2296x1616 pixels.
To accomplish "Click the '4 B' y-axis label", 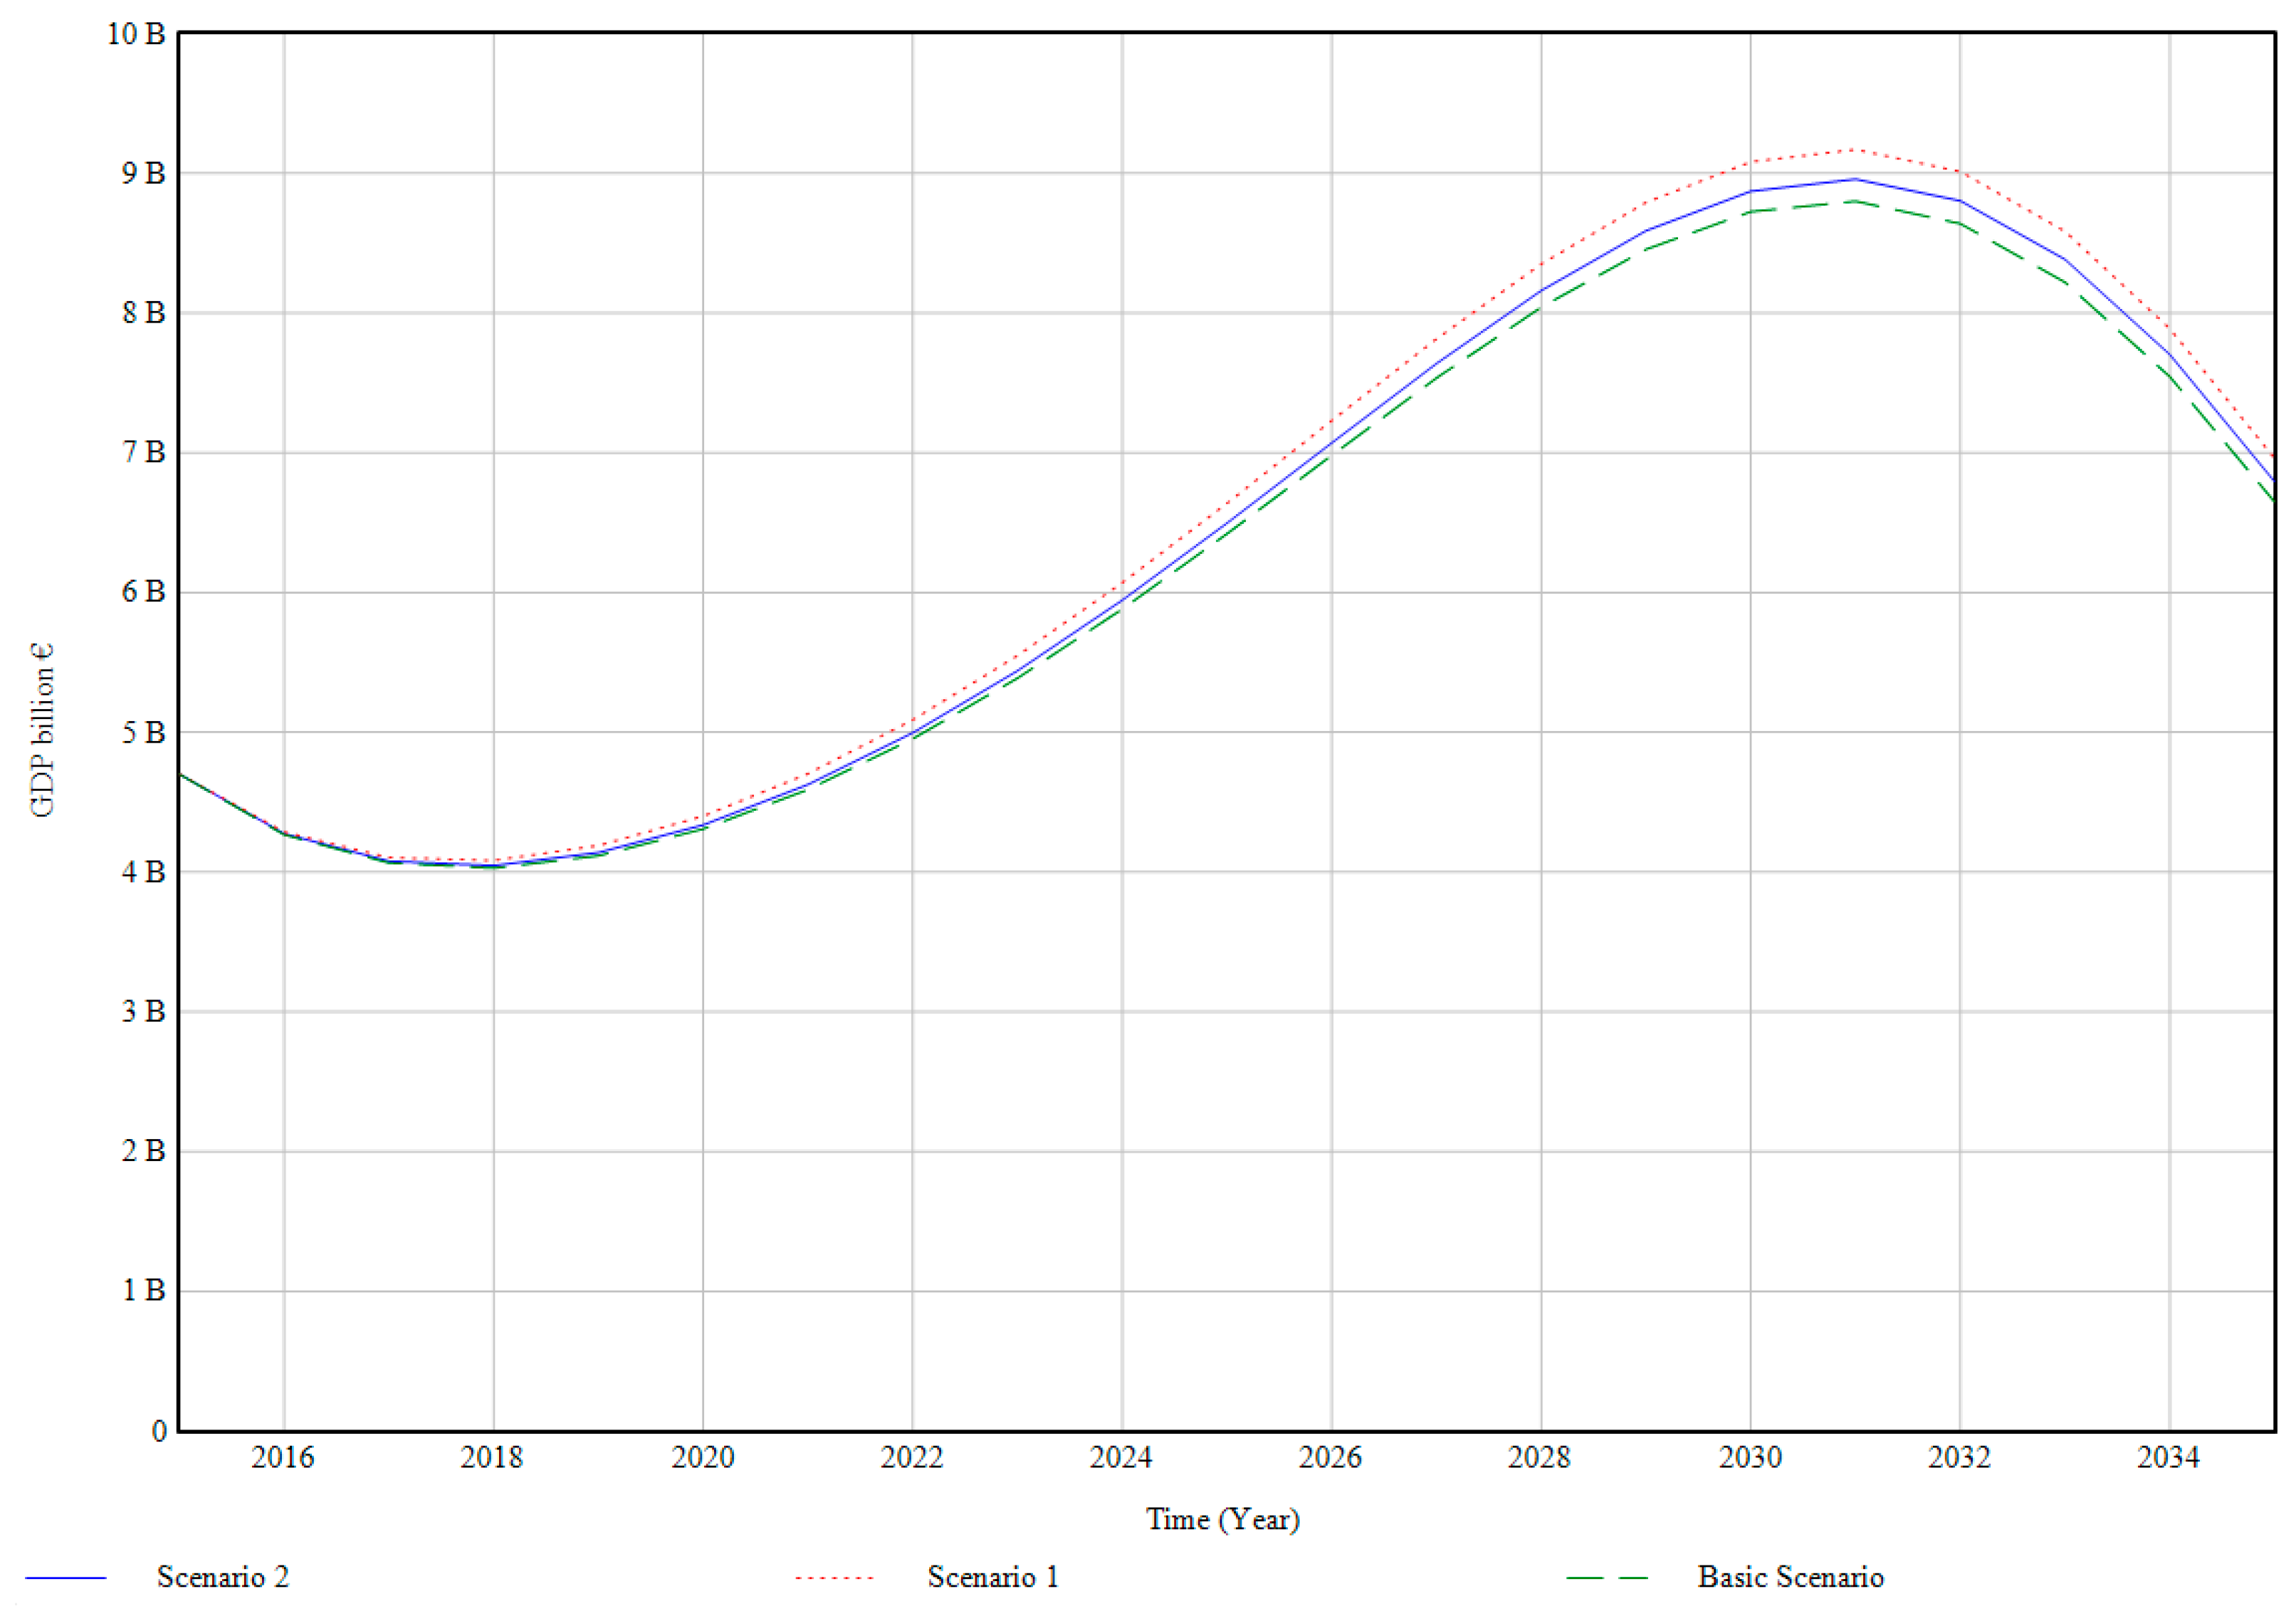I will click(144, 872).
